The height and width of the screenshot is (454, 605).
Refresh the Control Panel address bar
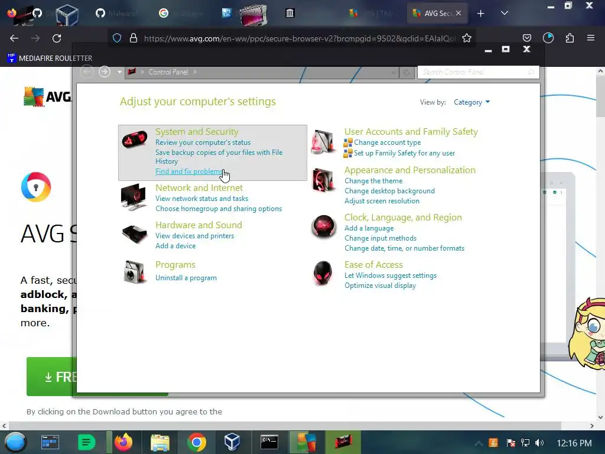tap(406, 73)
